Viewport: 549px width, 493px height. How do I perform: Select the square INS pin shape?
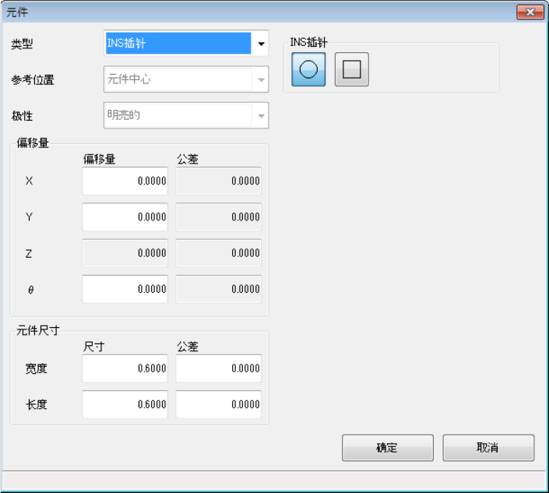tap(351, 69)
